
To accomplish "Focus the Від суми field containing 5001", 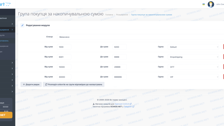I will pyautogui.click(x=64, y=57).
